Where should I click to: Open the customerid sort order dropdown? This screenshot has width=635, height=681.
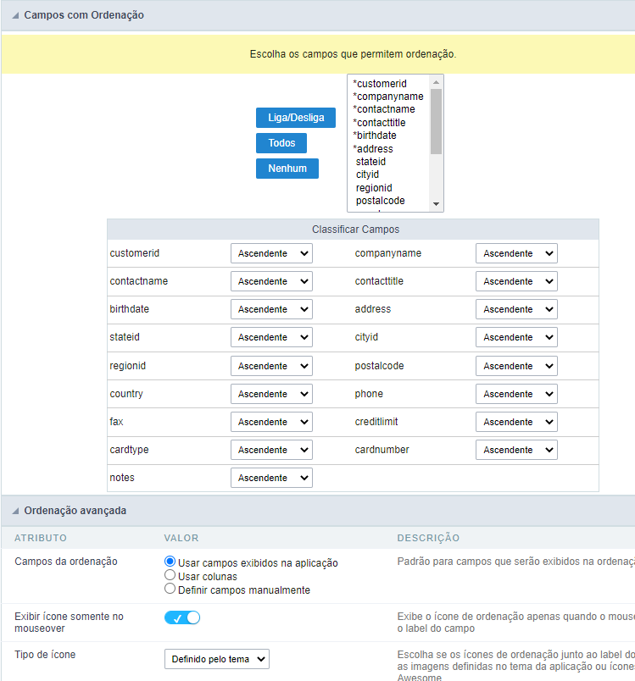click(x=271, y=253)
